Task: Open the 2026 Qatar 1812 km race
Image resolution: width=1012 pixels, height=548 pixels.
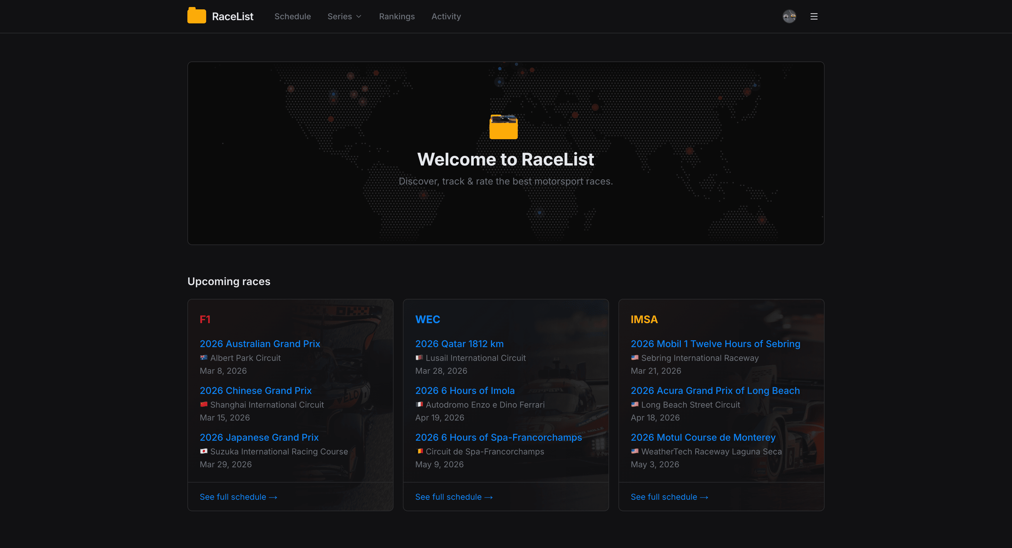Action: 459,343
